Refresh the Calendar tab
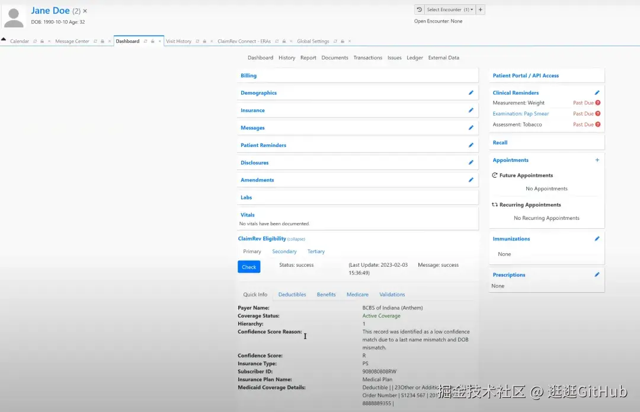The width and height of the screenshot is (640, 412). 35,41
